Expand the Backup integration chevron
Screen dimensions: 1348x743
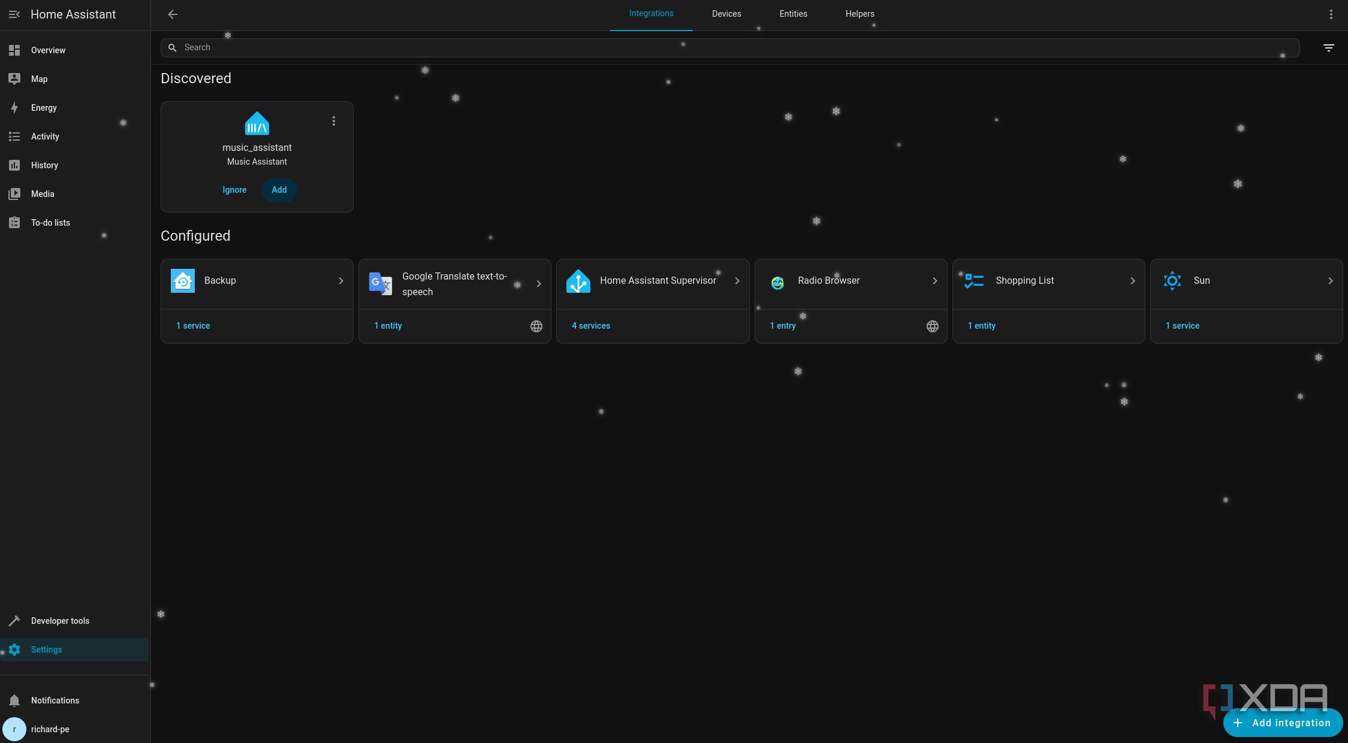point(340,281)
